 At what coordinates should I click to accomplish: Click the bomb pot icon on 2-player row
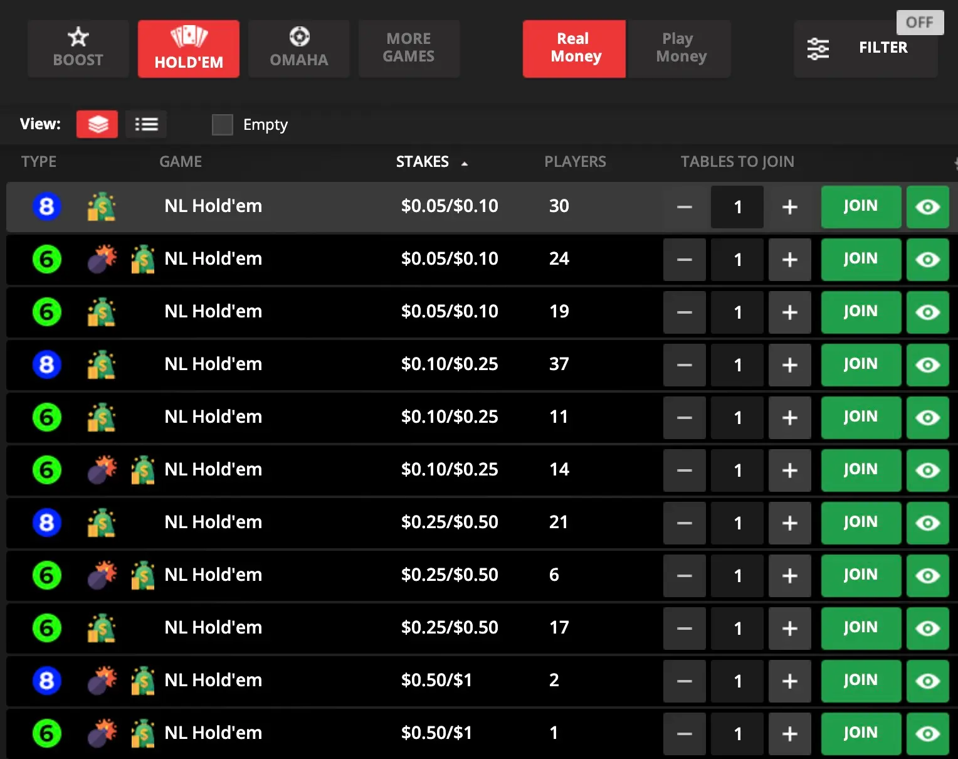pyautogui.click(x=102, y=681)
